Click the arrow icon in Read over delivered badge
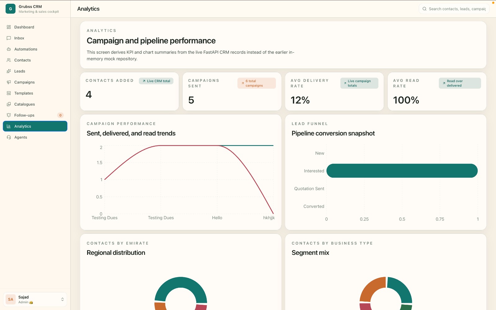The width and height of the screenshot is (496, 310). point(444,83)
